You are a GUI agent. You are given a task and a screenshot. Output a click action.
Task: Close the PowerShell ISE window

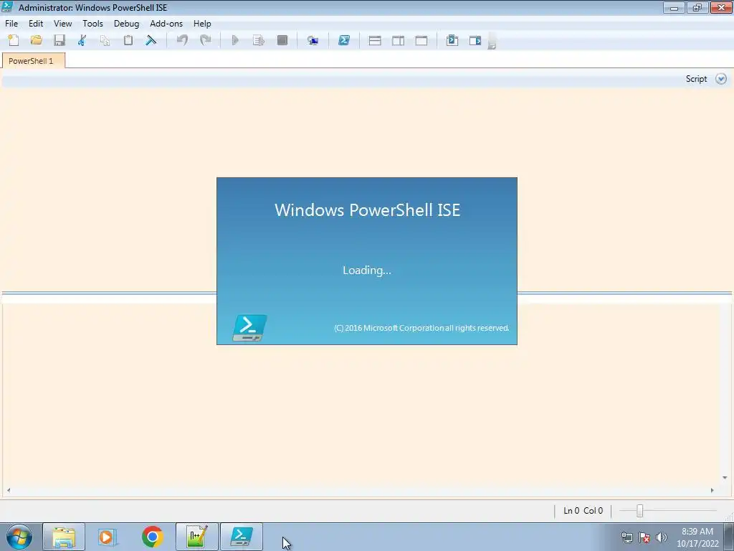pyautogui.click(x=721, y=8)
